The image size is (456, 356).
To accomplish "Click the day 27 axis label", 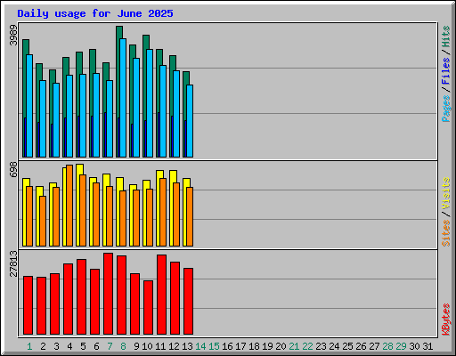I will tap(374, 346).
